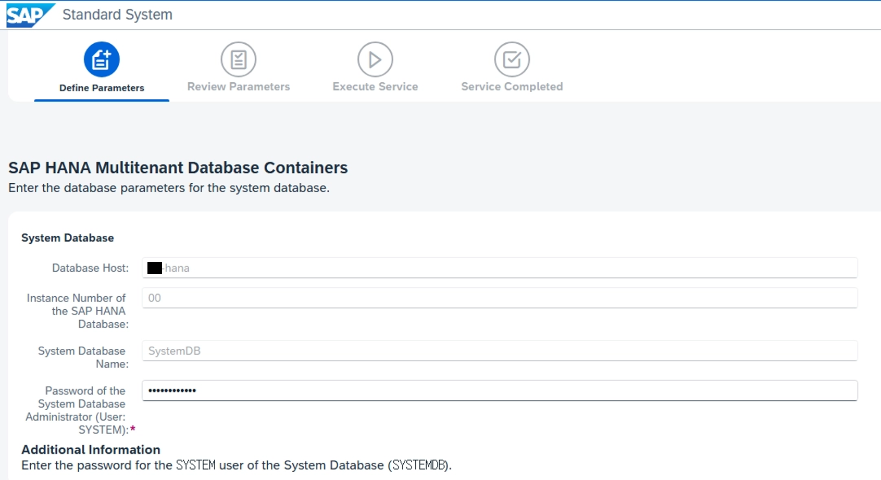The image size is (881, 480).
Task: Click the Standard System title text
Action: (117, 15)
